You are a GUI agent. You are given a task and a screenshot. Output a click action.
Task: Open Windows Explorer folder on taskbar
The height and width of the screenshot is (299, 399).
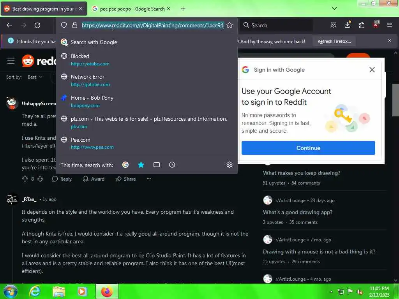(59, 291)
